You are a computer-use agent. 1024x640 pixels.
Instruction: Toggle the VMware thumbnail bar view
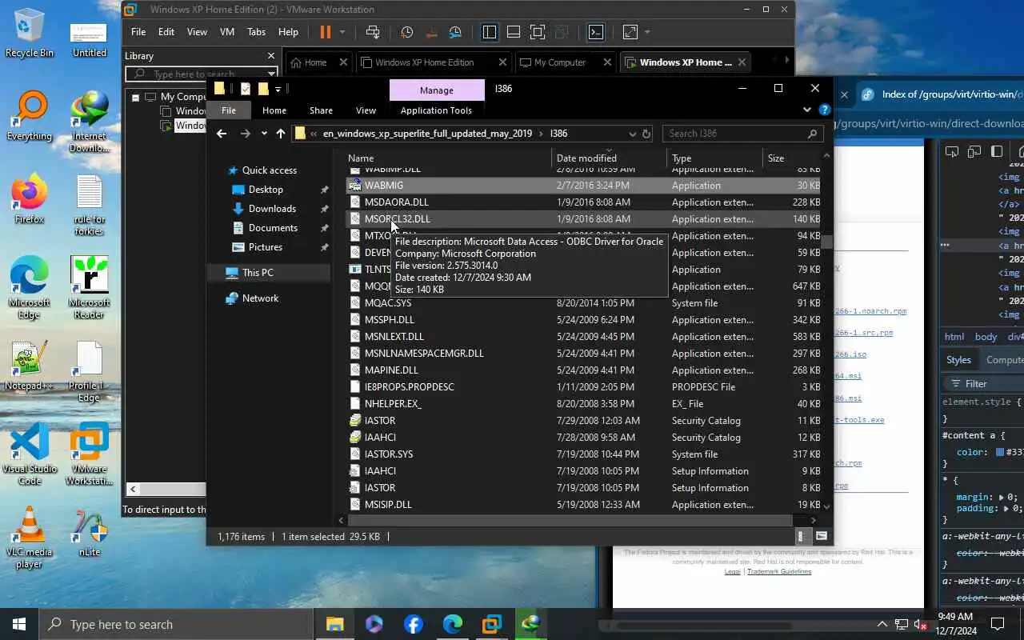tap(514, 32)
